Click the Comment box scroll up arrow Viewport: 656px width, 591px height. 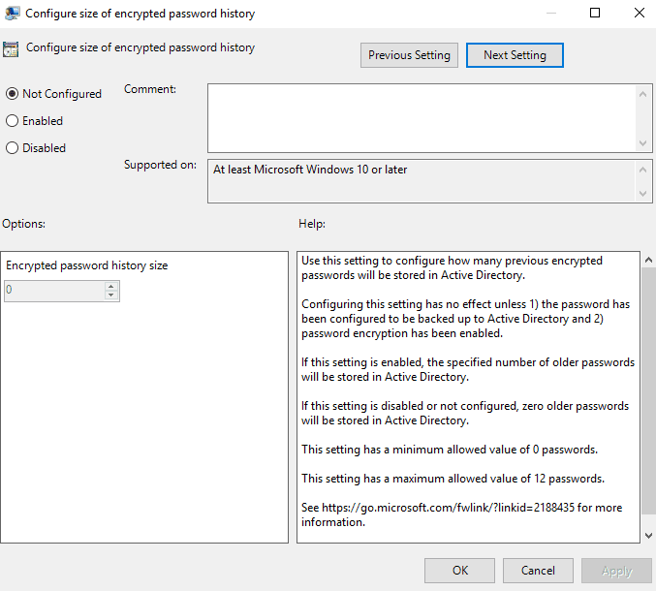point(644,92)
